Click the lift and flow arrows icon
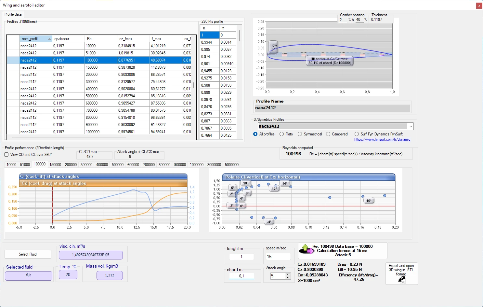The image size is (483, 307). 307,249
